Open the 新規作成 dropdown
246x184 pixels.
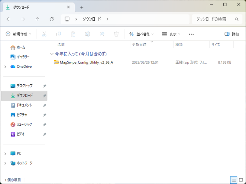point(18,34)
